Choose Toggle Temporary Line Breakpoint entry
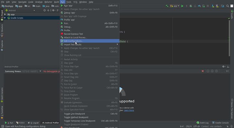Image resolution: width=234 pixels, height=128 pixels. [90, 121]
